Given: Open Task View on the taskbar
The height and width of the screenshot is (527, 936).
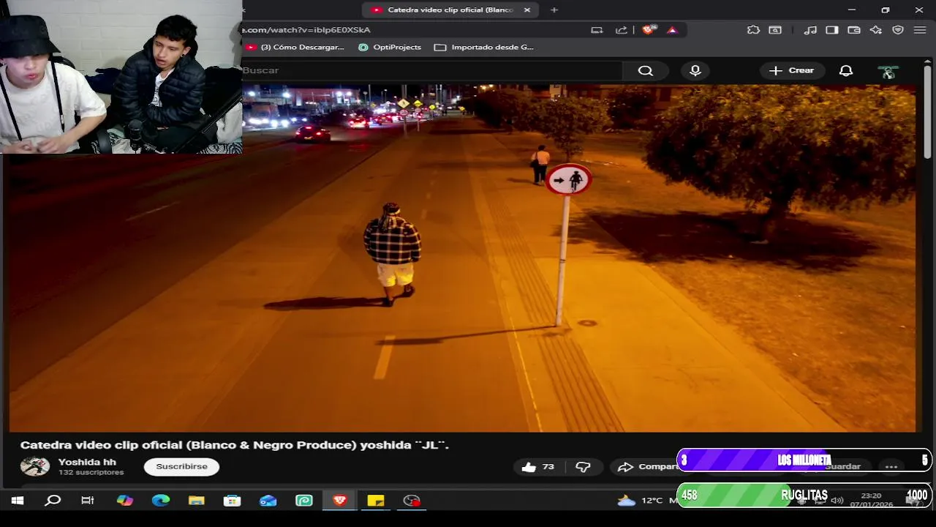Looking at the screenshot, I should click(x=88, y=501).
